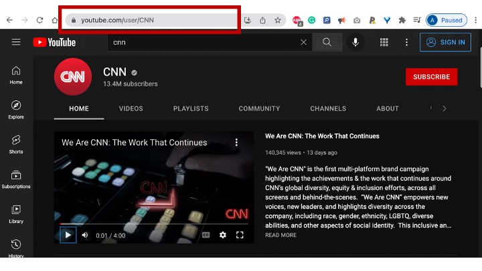The image size is (482, 271).
Task: Expand description with READ MORE
Action: pyautogui.click(x=281, y=235)
